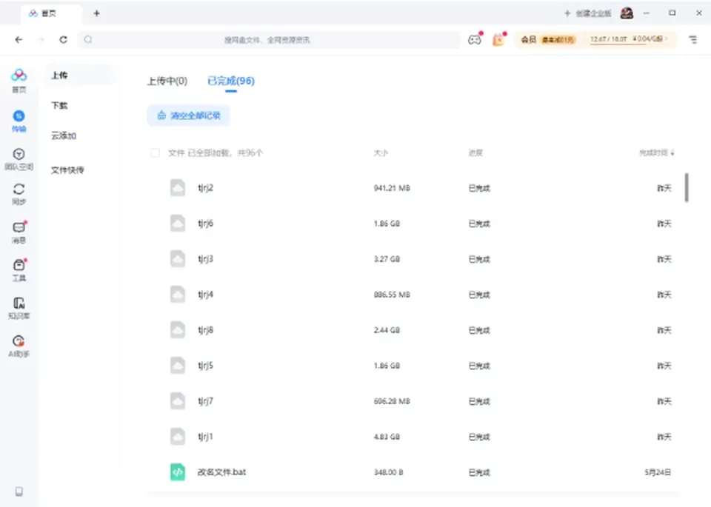711x507 pixels.
Task: Click the file list vertical scrollbar
Action: [x=687, y=187]
